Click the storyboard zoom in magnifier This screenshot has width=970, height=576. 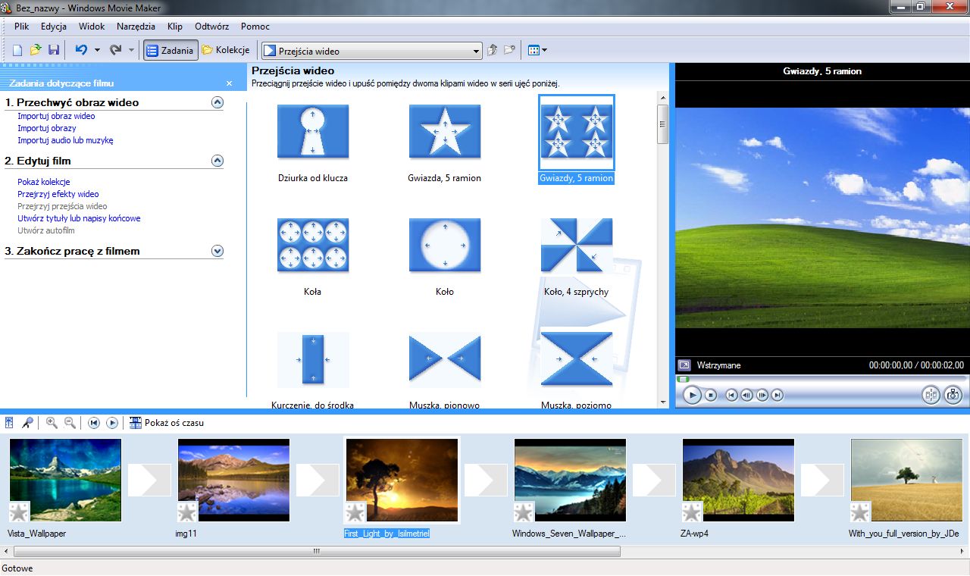(x=52, y=423)
